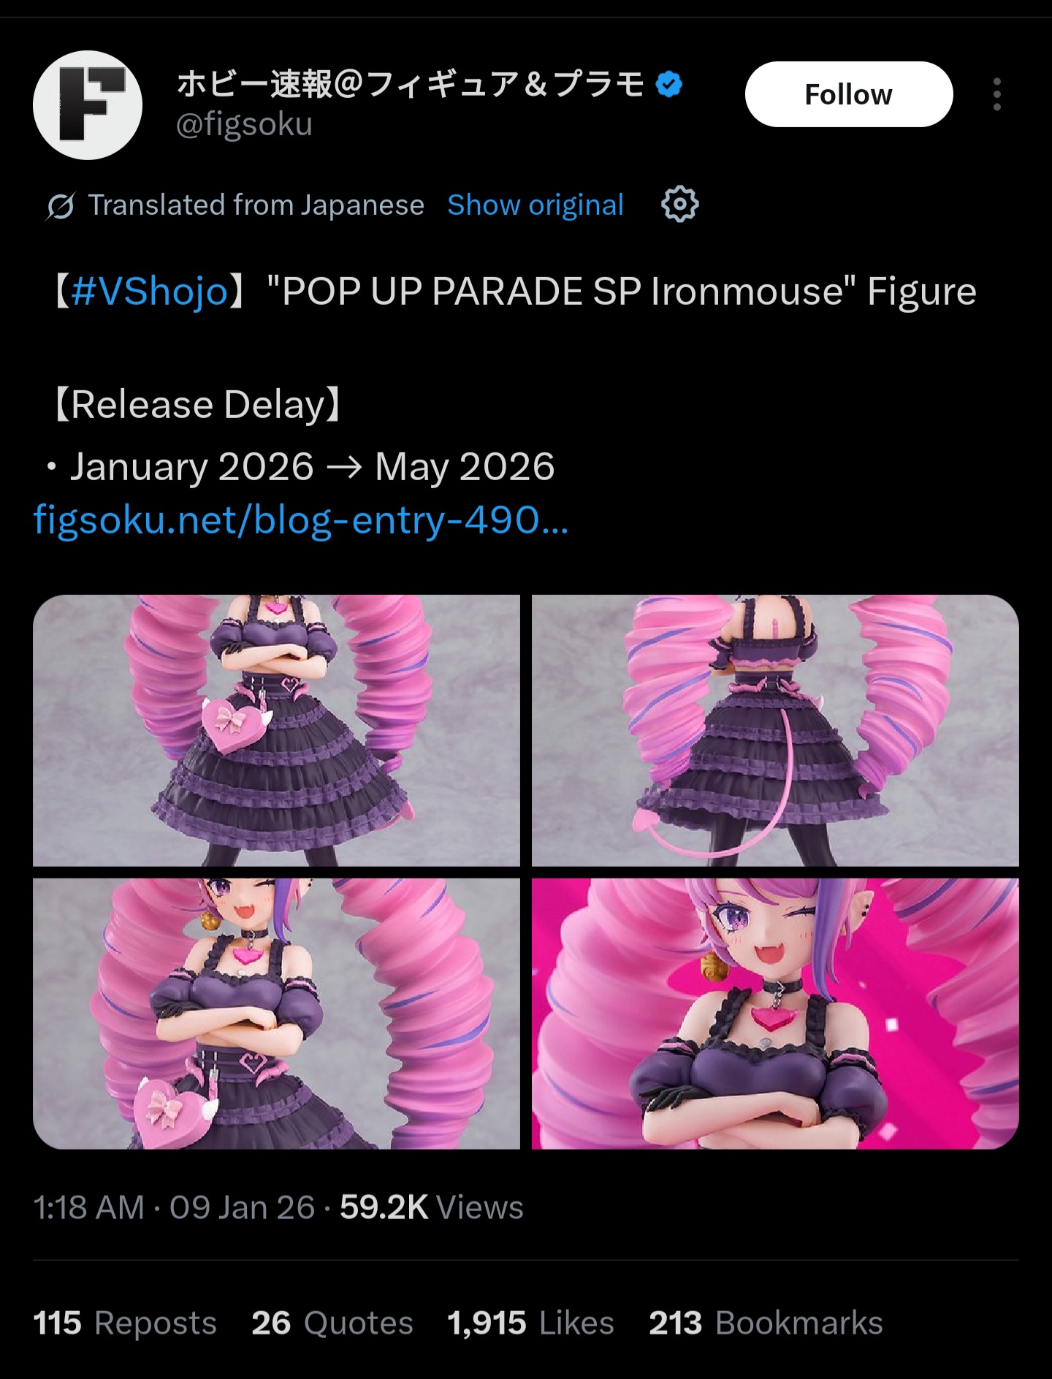
Task: Follow the figsoku account
Action: point(849,94)
